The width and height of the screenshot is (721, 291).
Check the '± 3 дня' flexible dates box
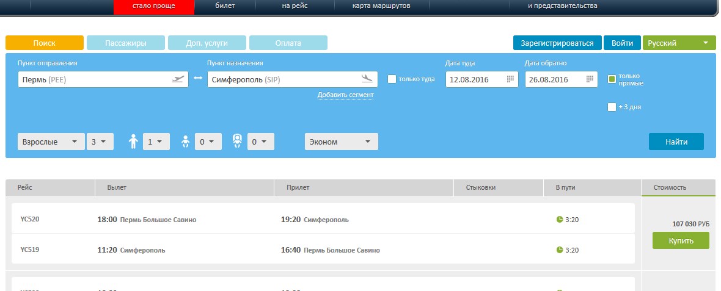612,107
